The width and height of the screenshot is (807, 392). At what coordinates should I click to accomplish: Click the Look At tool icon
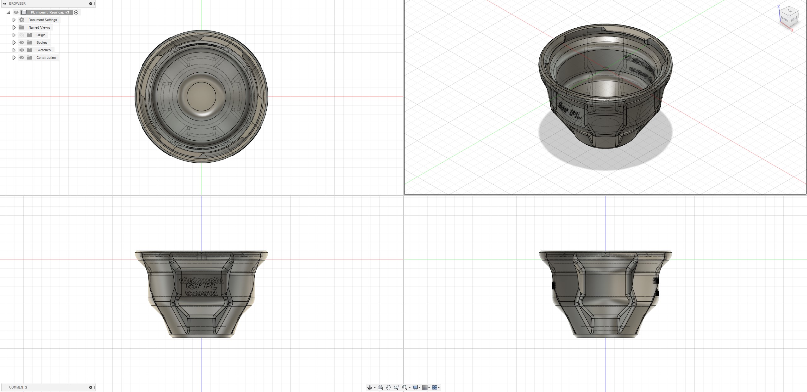[x=380, y=388]
